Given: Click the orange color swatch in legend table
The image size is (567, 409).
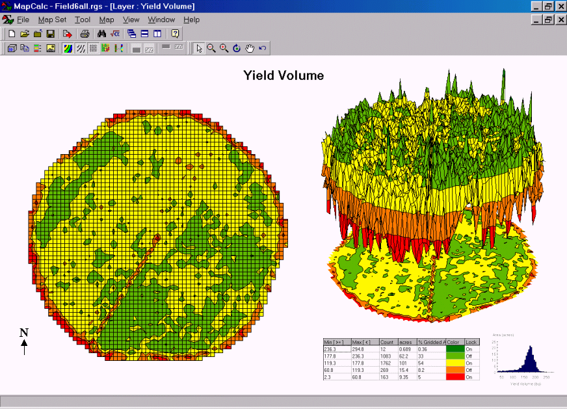Looking at the screenshot, I should [455, 370].
